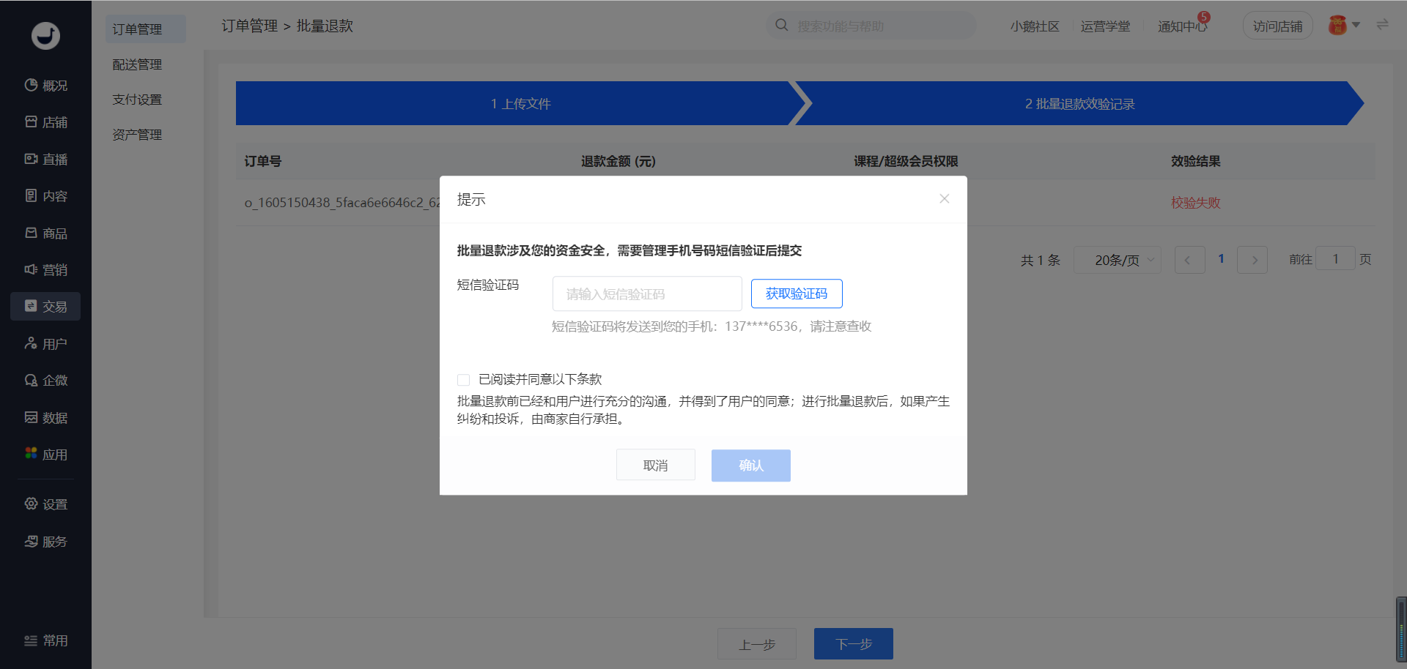Open 设置 settings in sidebar
The width and height of the screenshot is (1407, 669).
coord(45,504)
